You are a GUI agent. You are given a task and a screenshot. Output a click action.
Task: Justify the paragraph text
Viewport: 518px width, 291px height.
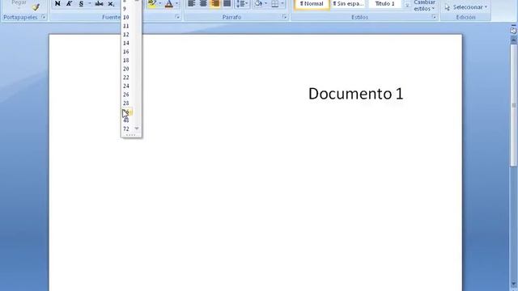pos(227,3)
